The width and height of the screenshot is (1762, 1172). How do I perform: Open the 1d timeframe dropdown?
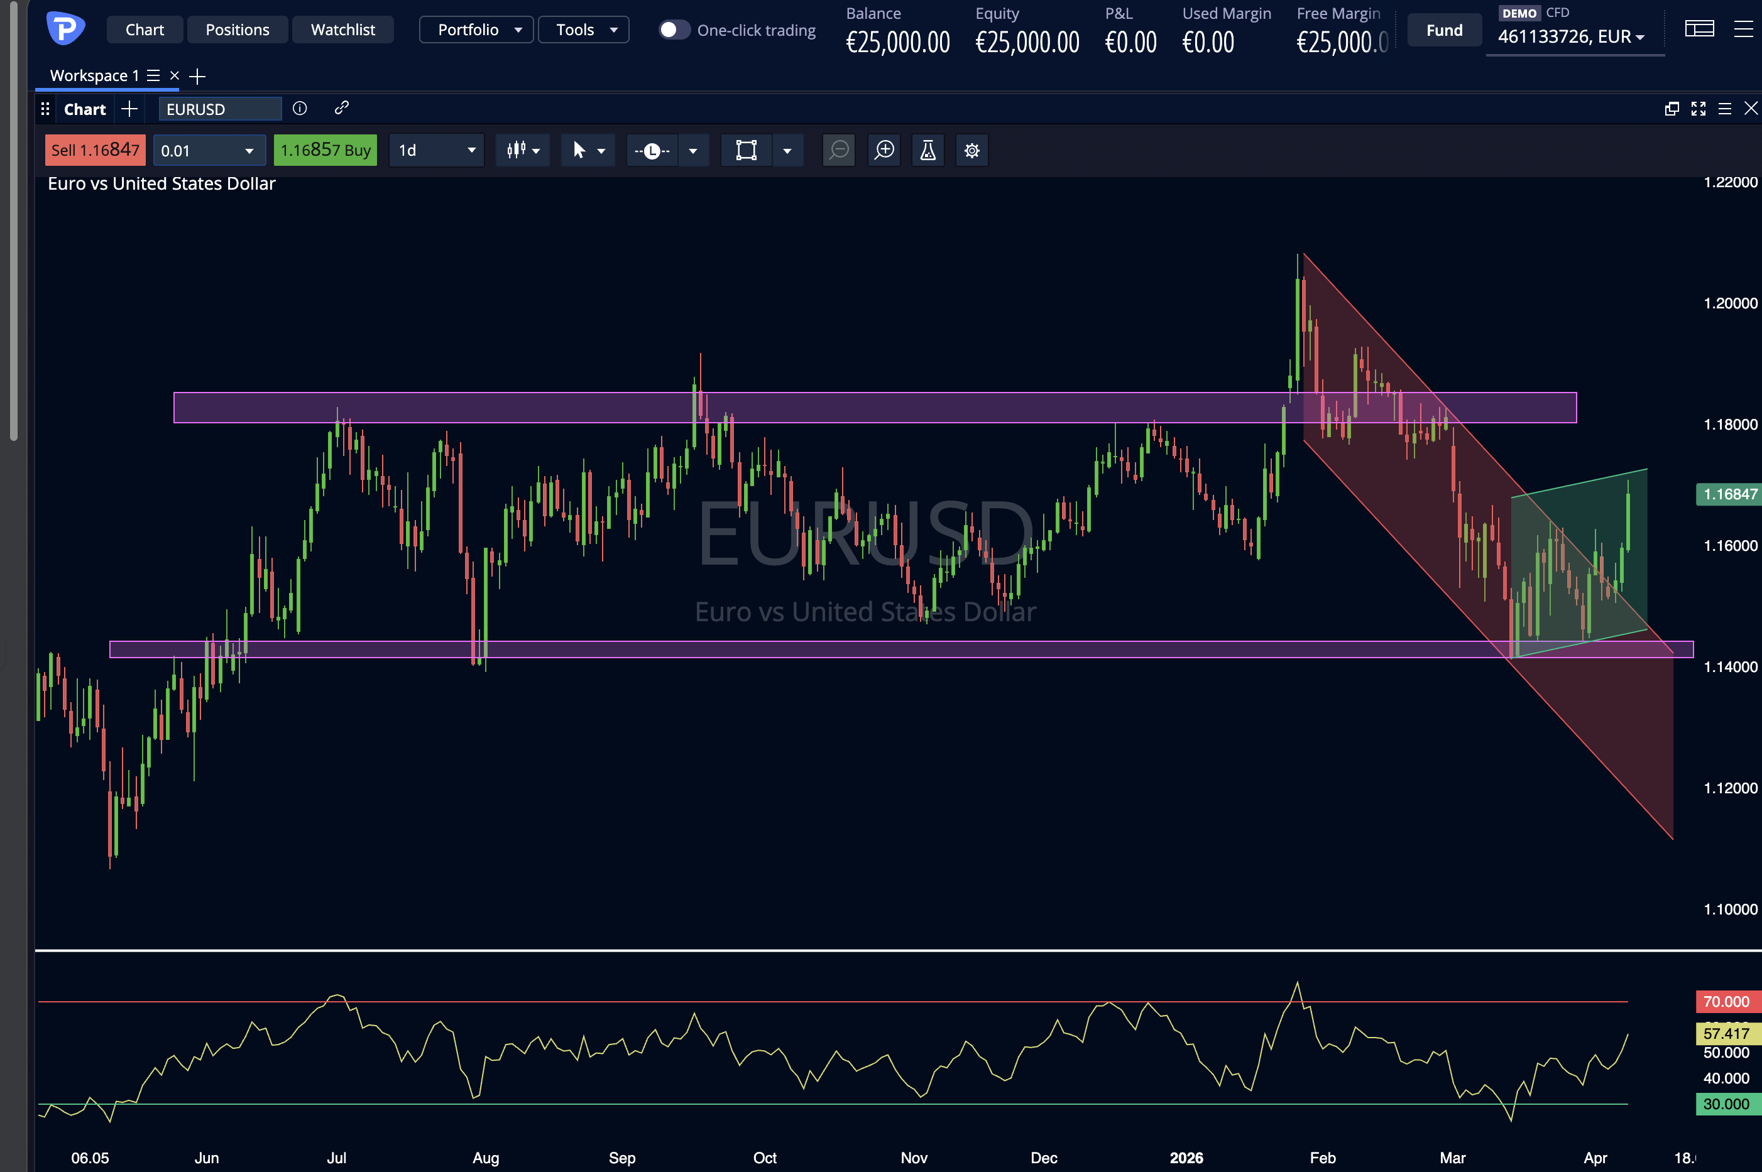(437, 150)
